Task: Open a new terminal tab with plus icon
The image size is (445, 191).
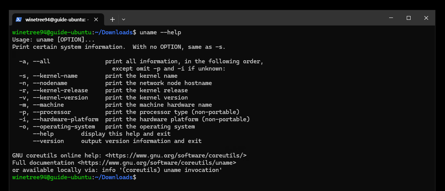Action: pyautogui.click(x=112, y=19)
